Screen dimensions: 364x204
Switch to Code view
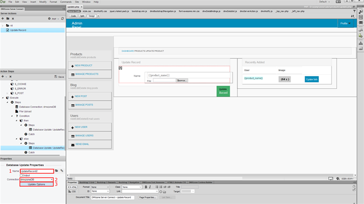[73, 16]
